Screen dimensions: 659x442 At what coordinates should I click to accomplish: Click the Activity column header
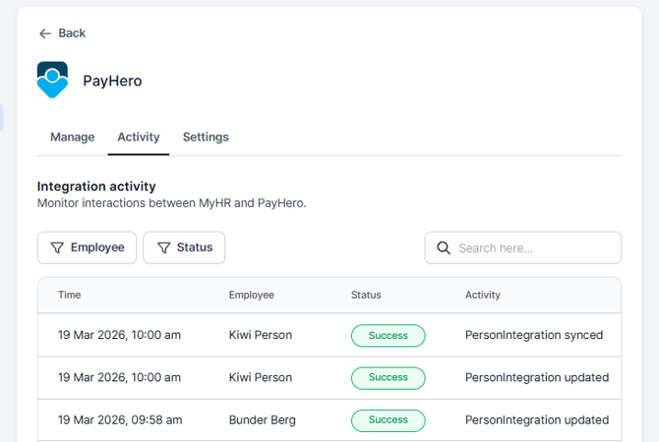483,295
